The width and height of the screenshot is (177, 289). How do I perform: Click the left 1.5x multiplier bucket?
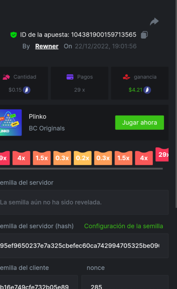coord(42,158)
